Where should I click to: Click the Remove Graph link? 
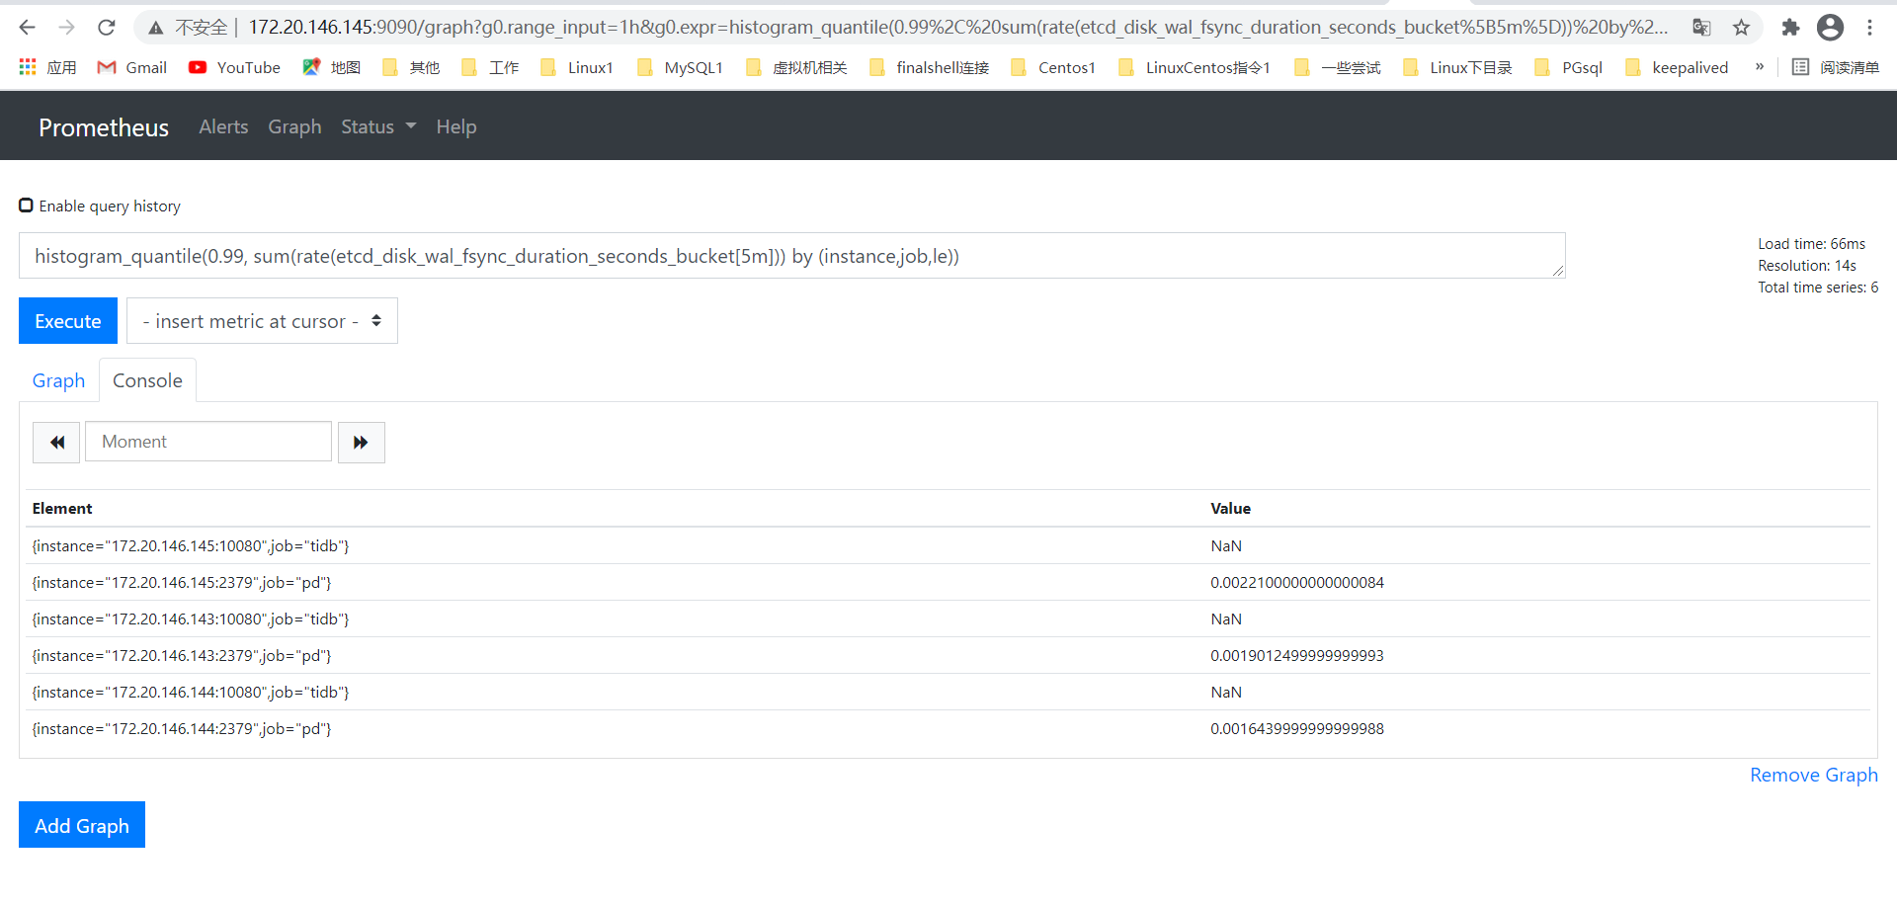point(1813,775)
